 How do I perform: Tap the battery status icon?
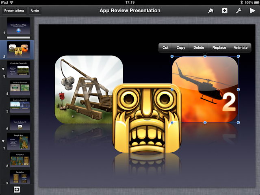(x=256, y=2)
